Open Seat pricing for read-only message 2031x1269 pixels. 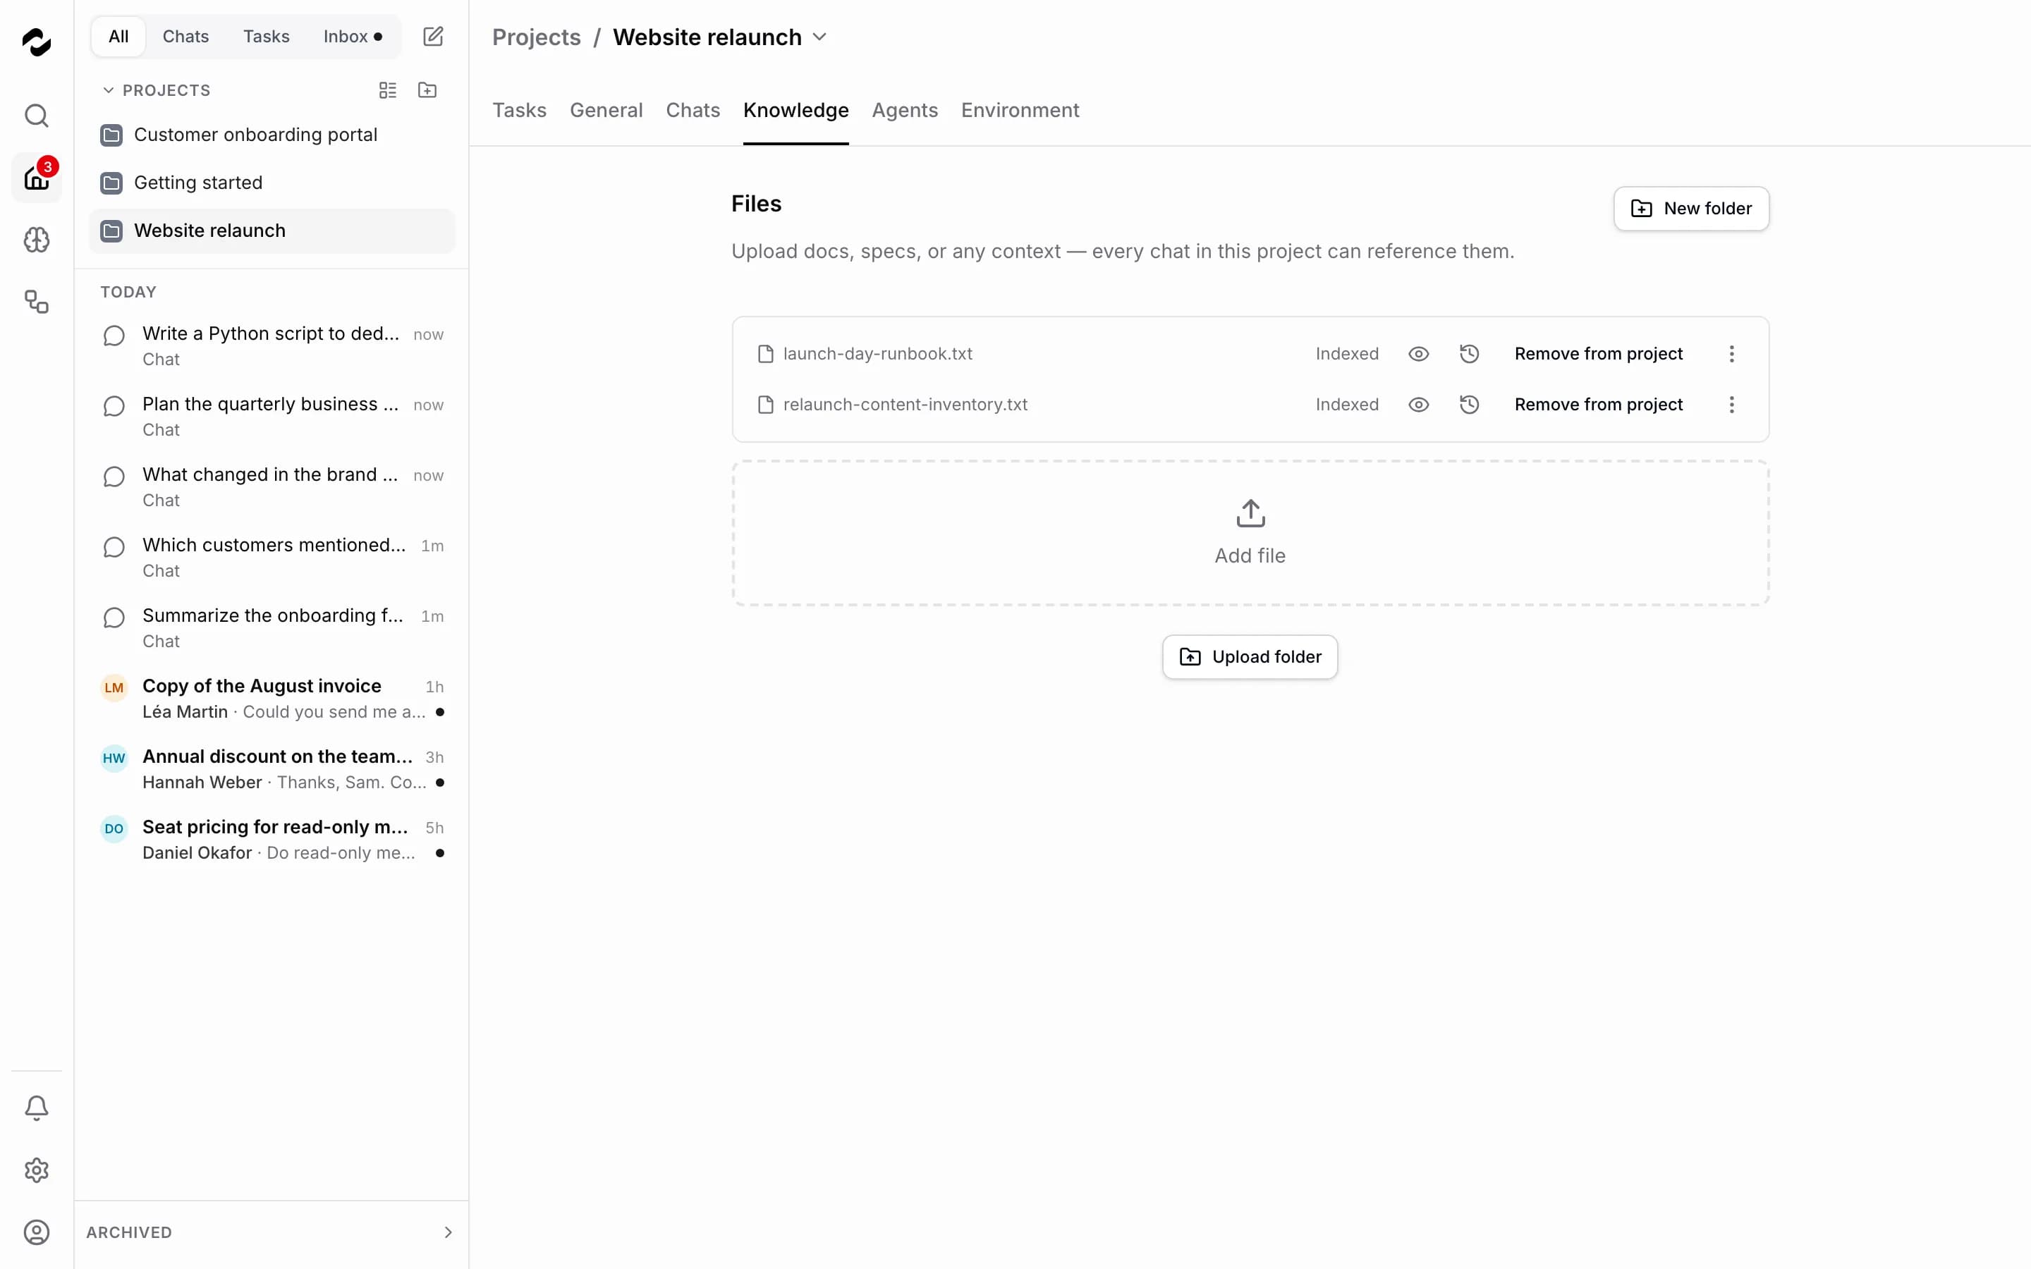(272, 839)
